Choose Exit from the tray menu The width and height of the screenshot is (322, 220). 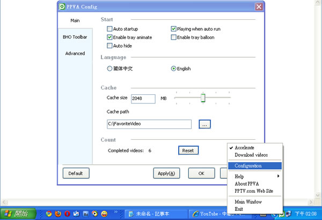pyautogui.click(x=254, y=209)
